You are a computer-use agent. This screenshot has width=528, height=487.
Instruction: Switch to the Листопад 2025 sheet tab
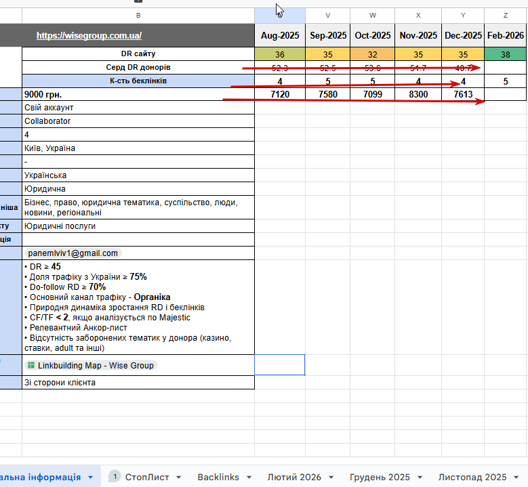[472, 477]
